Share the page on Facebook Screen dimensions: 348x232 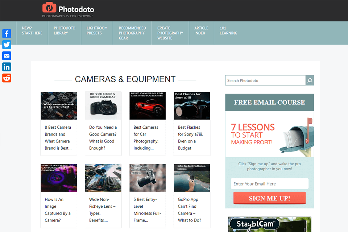tap(7, 33)
